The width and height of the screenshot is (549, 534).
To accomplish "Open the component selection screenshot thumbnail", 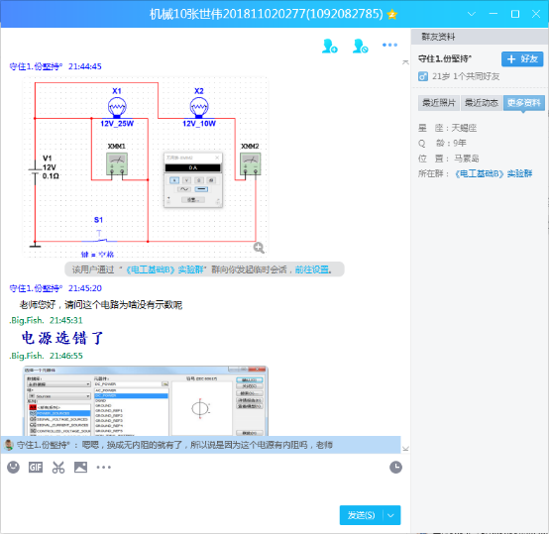I will coord(146,400).
